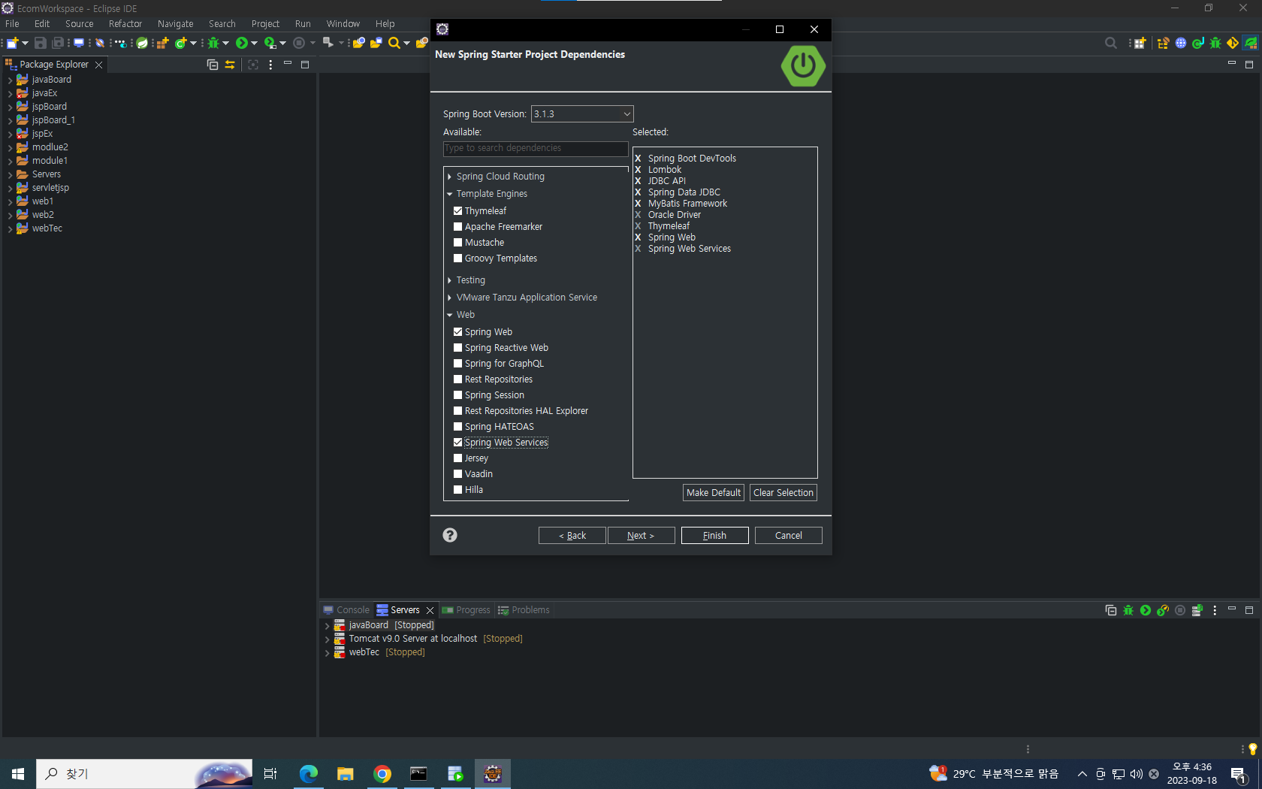1262x789 pixels.
Task: Click the Windows Start button
Action: pos(18,773)
